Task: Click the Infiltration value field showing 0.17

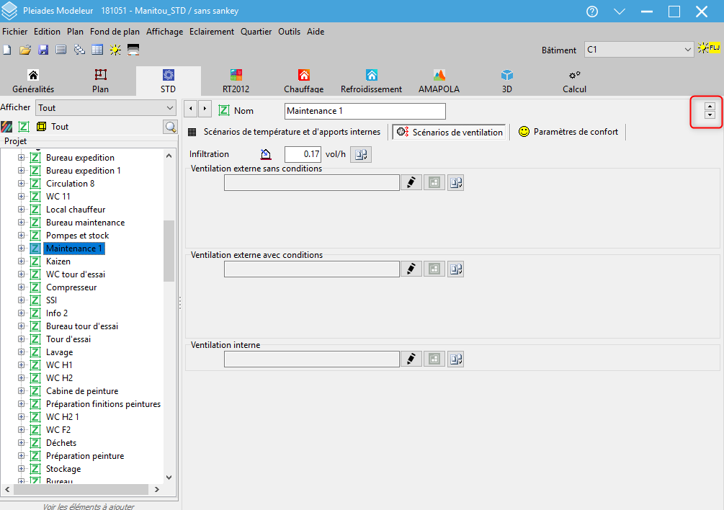Action: [303, 154]
